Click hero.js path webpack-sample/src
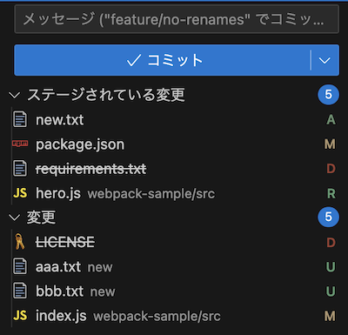Image resolution: width=348 pixels, height=335 pixels. 151,194
